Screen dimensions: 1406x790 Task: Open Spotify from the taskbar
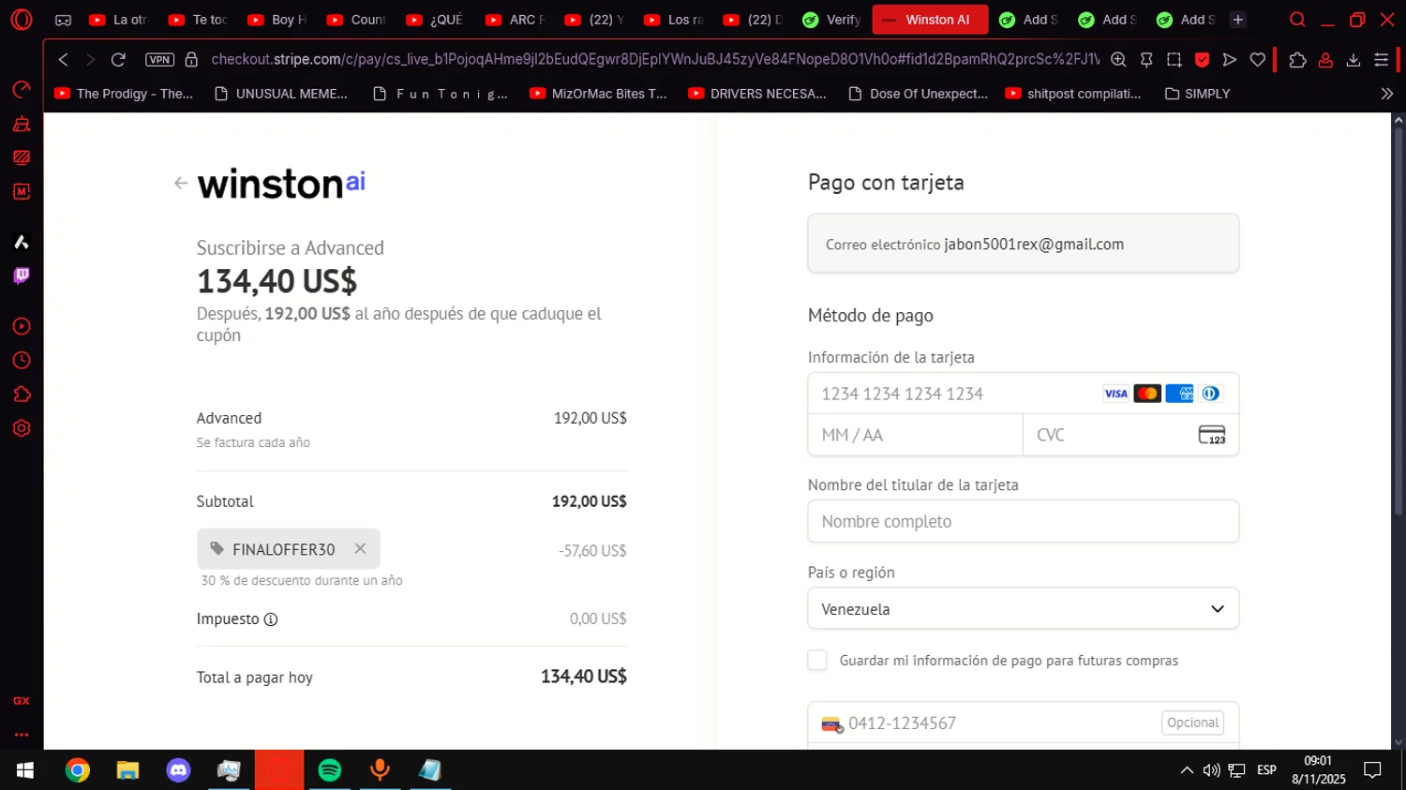[x=329, y=770]
